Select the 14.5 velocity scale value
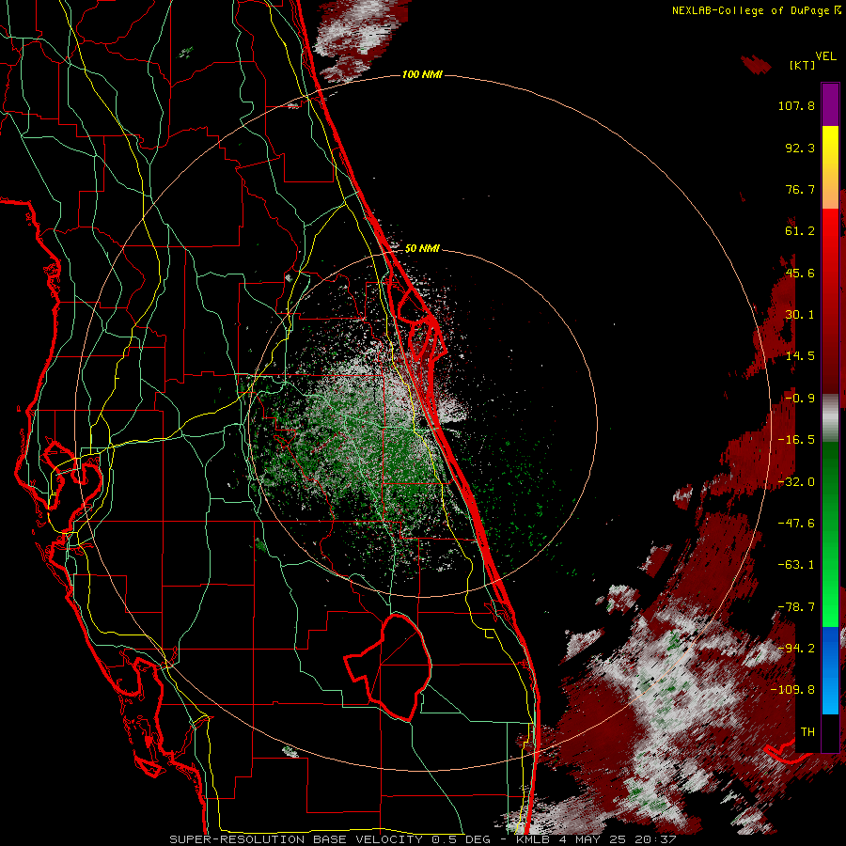The width and height of the screenshot is (846, 846). (800, 356)
